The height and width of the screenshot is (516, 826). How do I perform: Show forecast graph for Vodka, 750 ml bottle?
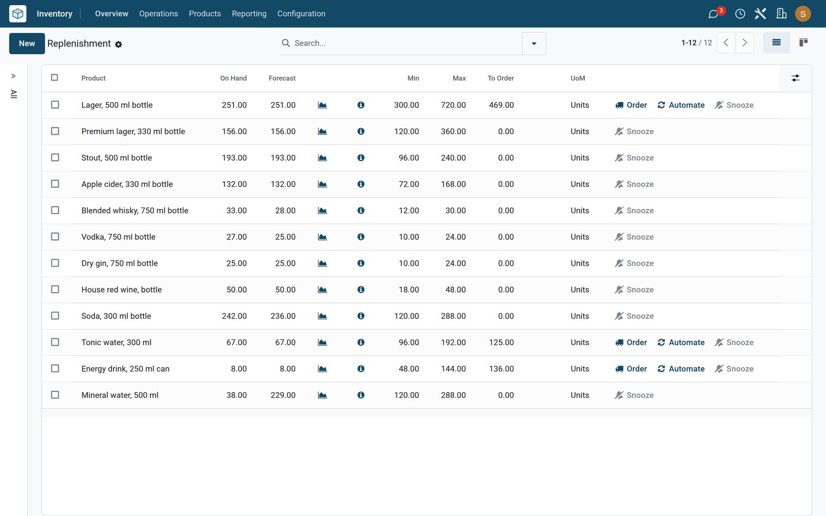pyautogui.click(x=323, y=237)
